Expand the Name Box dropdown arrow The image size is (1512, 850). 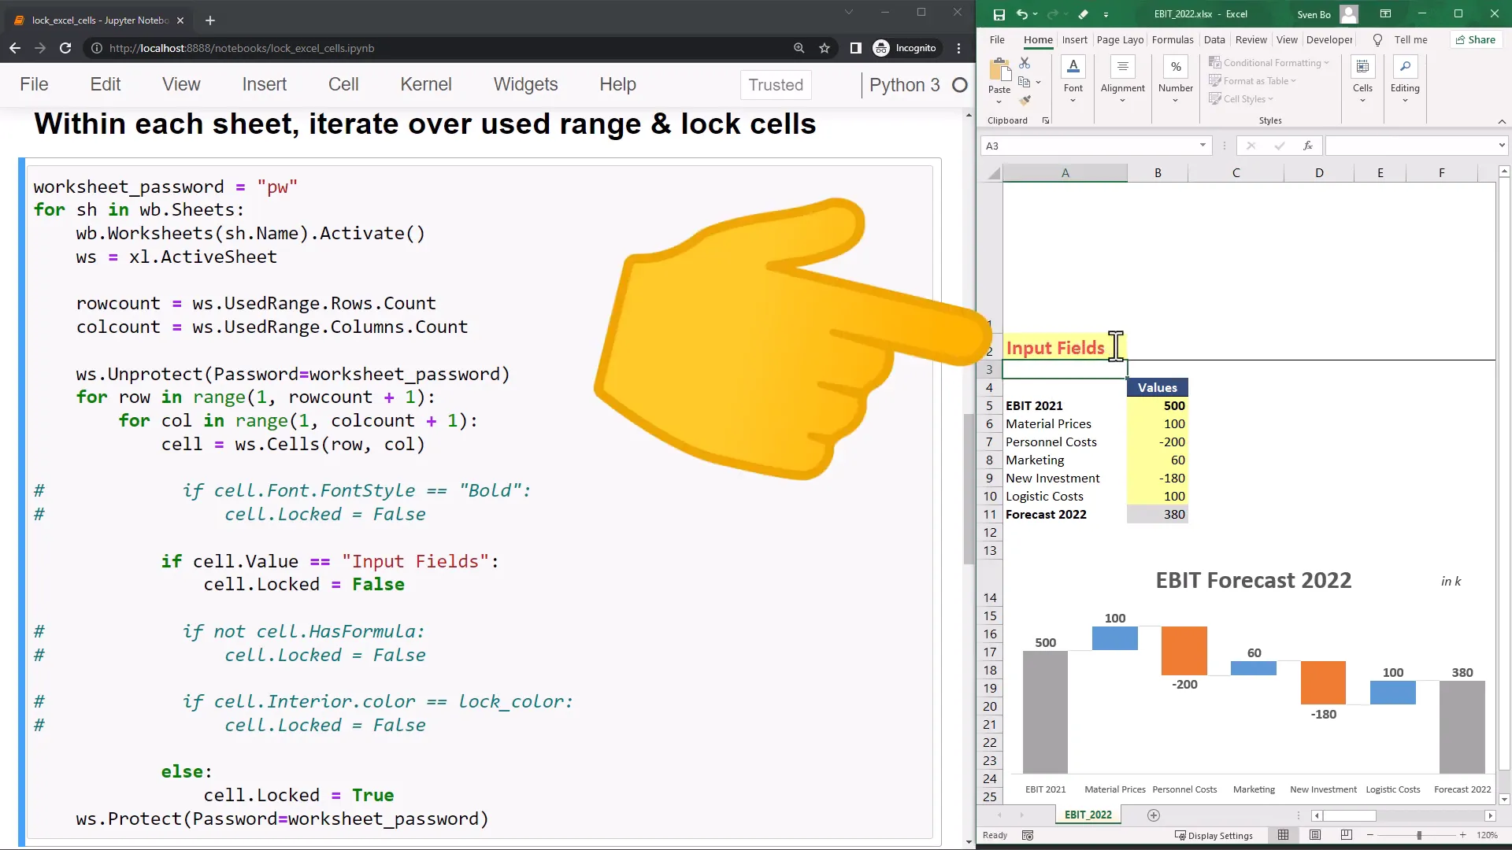click(x=1203, y=146)
